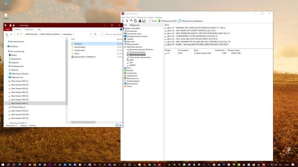The width and height of the screenshot is (298, 167).
Task: Click the Explorer up-folder arrow
Action: pyautogui.click(x=18, y=34)
